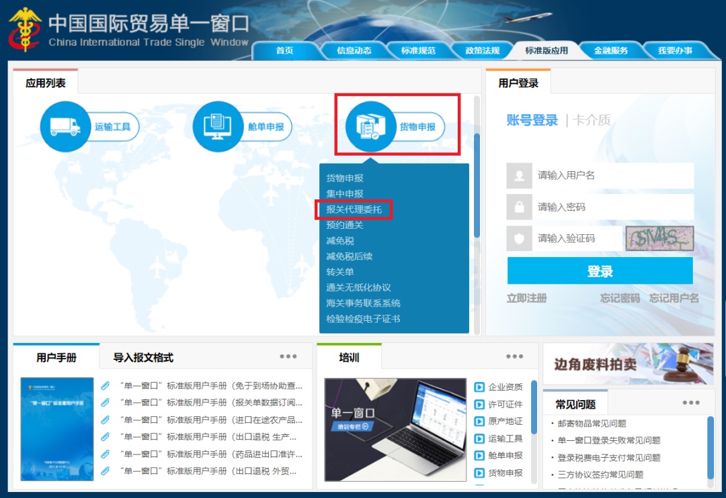Select the 运输工具 truck icon

coord(65,126)
